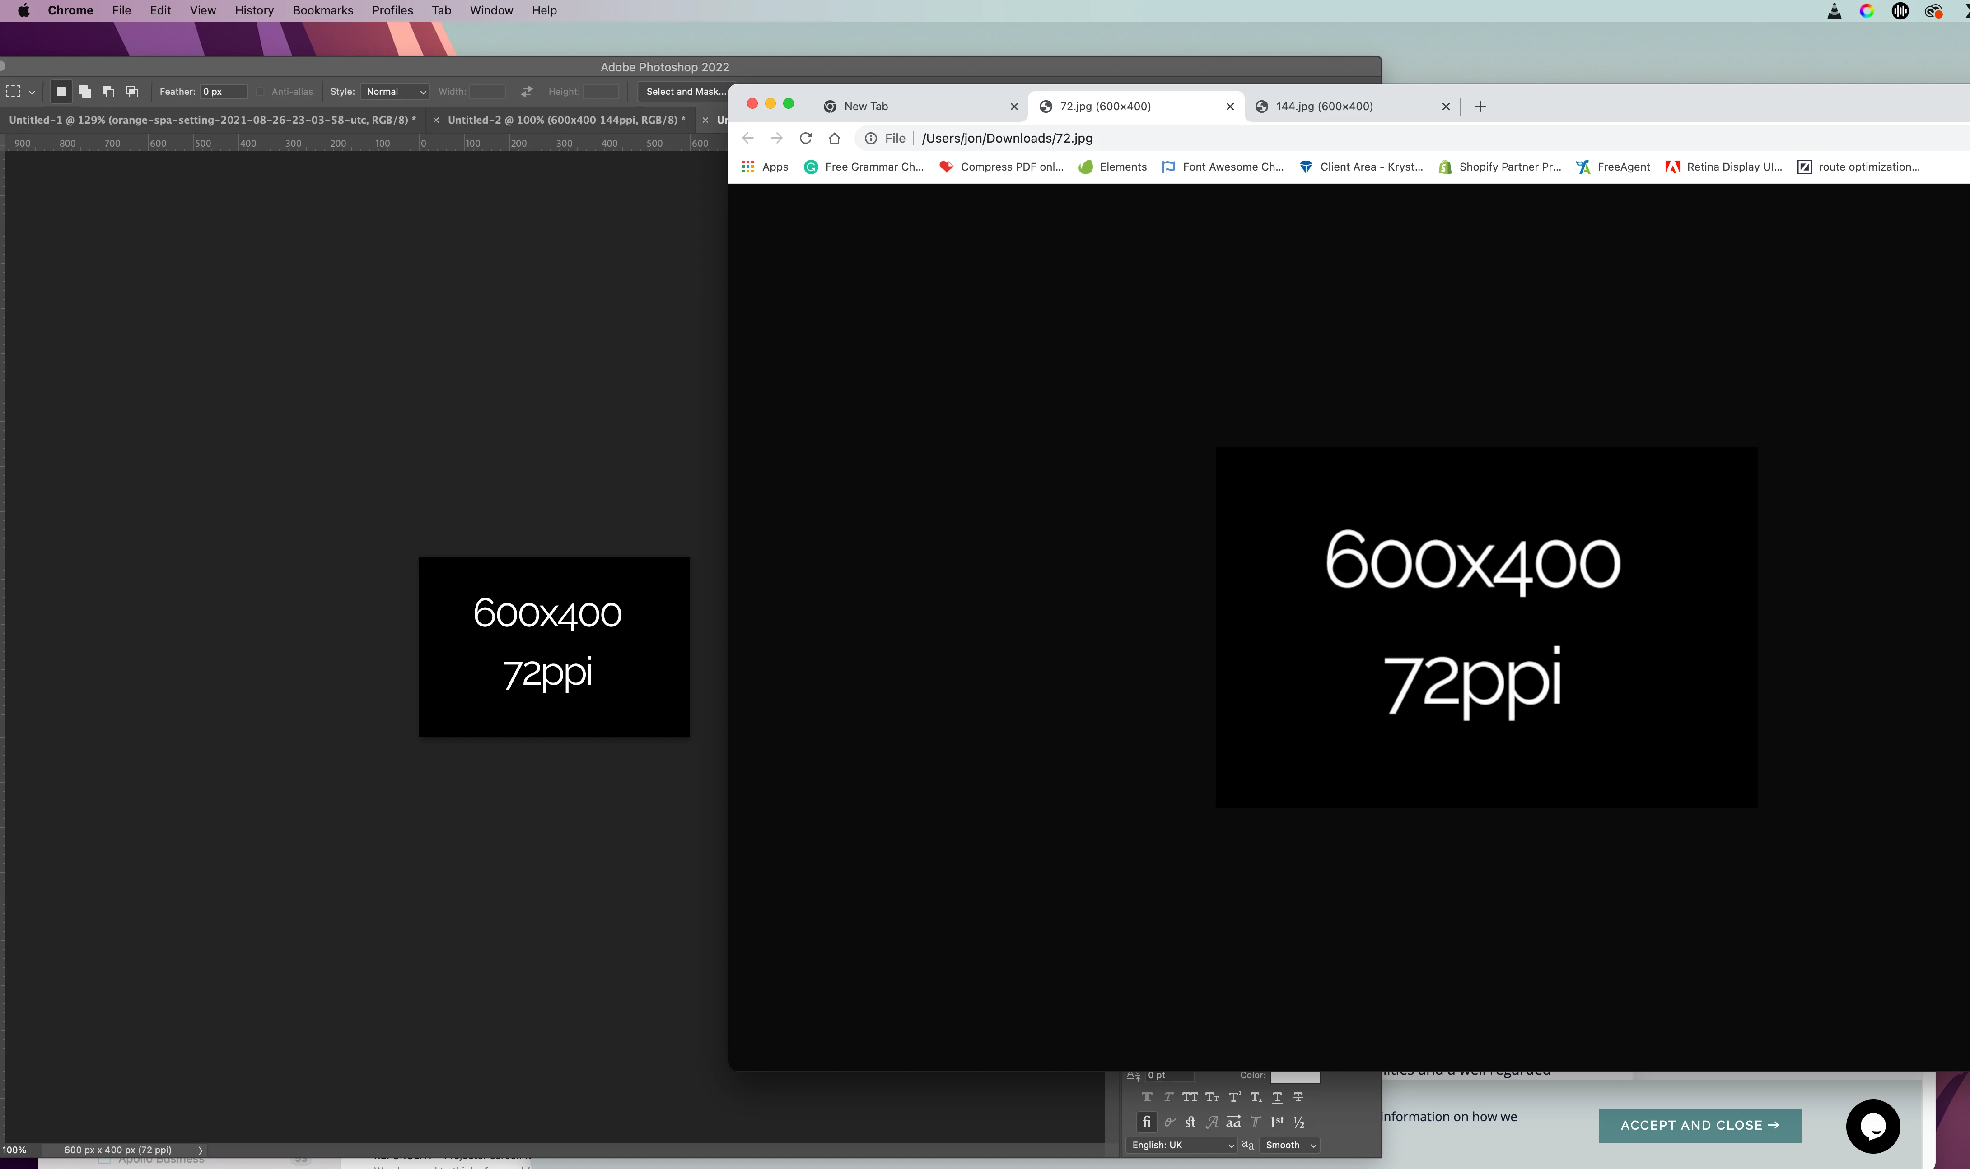This screenshot has width=1970, height=1169.
Task: Open the chat bubble widget
Action: 1872,1126
